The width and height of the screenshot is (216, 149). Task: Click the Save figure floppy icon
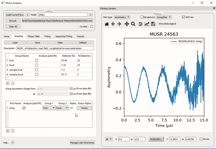tap(153, 24)
